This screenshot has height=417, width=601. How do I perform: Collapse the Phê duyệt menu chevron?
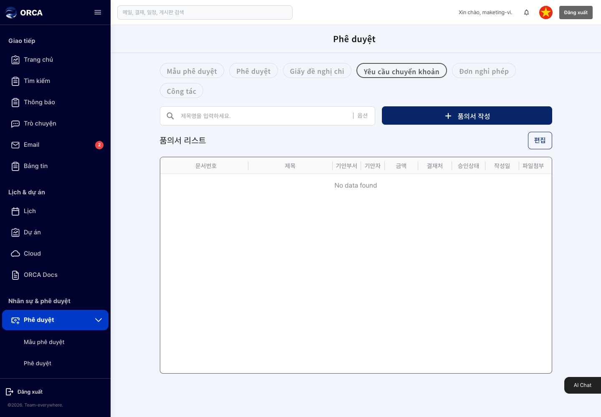[x=98, y=320]
